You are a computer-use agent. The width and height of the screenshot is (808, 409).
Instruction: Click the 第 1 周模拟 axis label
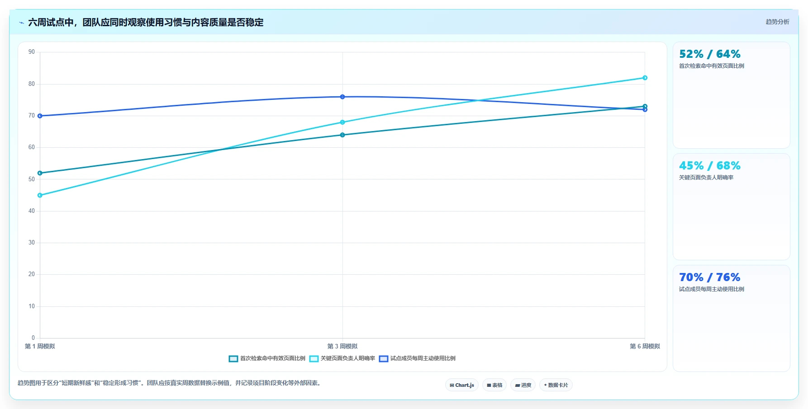pyautogui.click(x=40, y=346)
